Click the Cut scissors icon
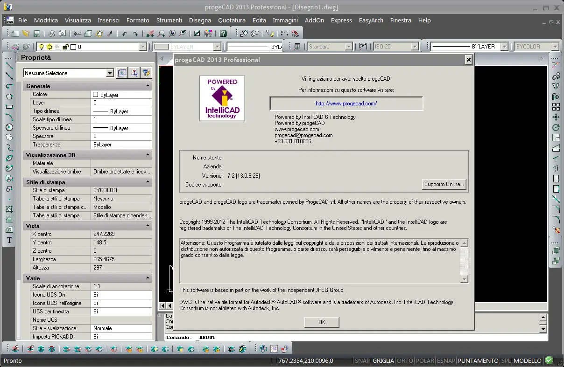Screen dimensions: 564x367 77,34
